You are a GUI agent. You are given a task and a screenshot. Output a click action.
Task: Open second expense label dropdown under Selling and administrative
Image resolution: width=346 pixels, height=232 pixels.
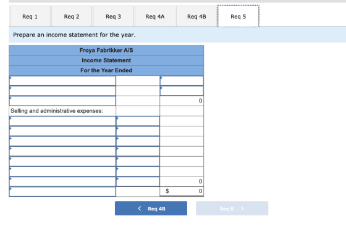[x=62, y=131]
